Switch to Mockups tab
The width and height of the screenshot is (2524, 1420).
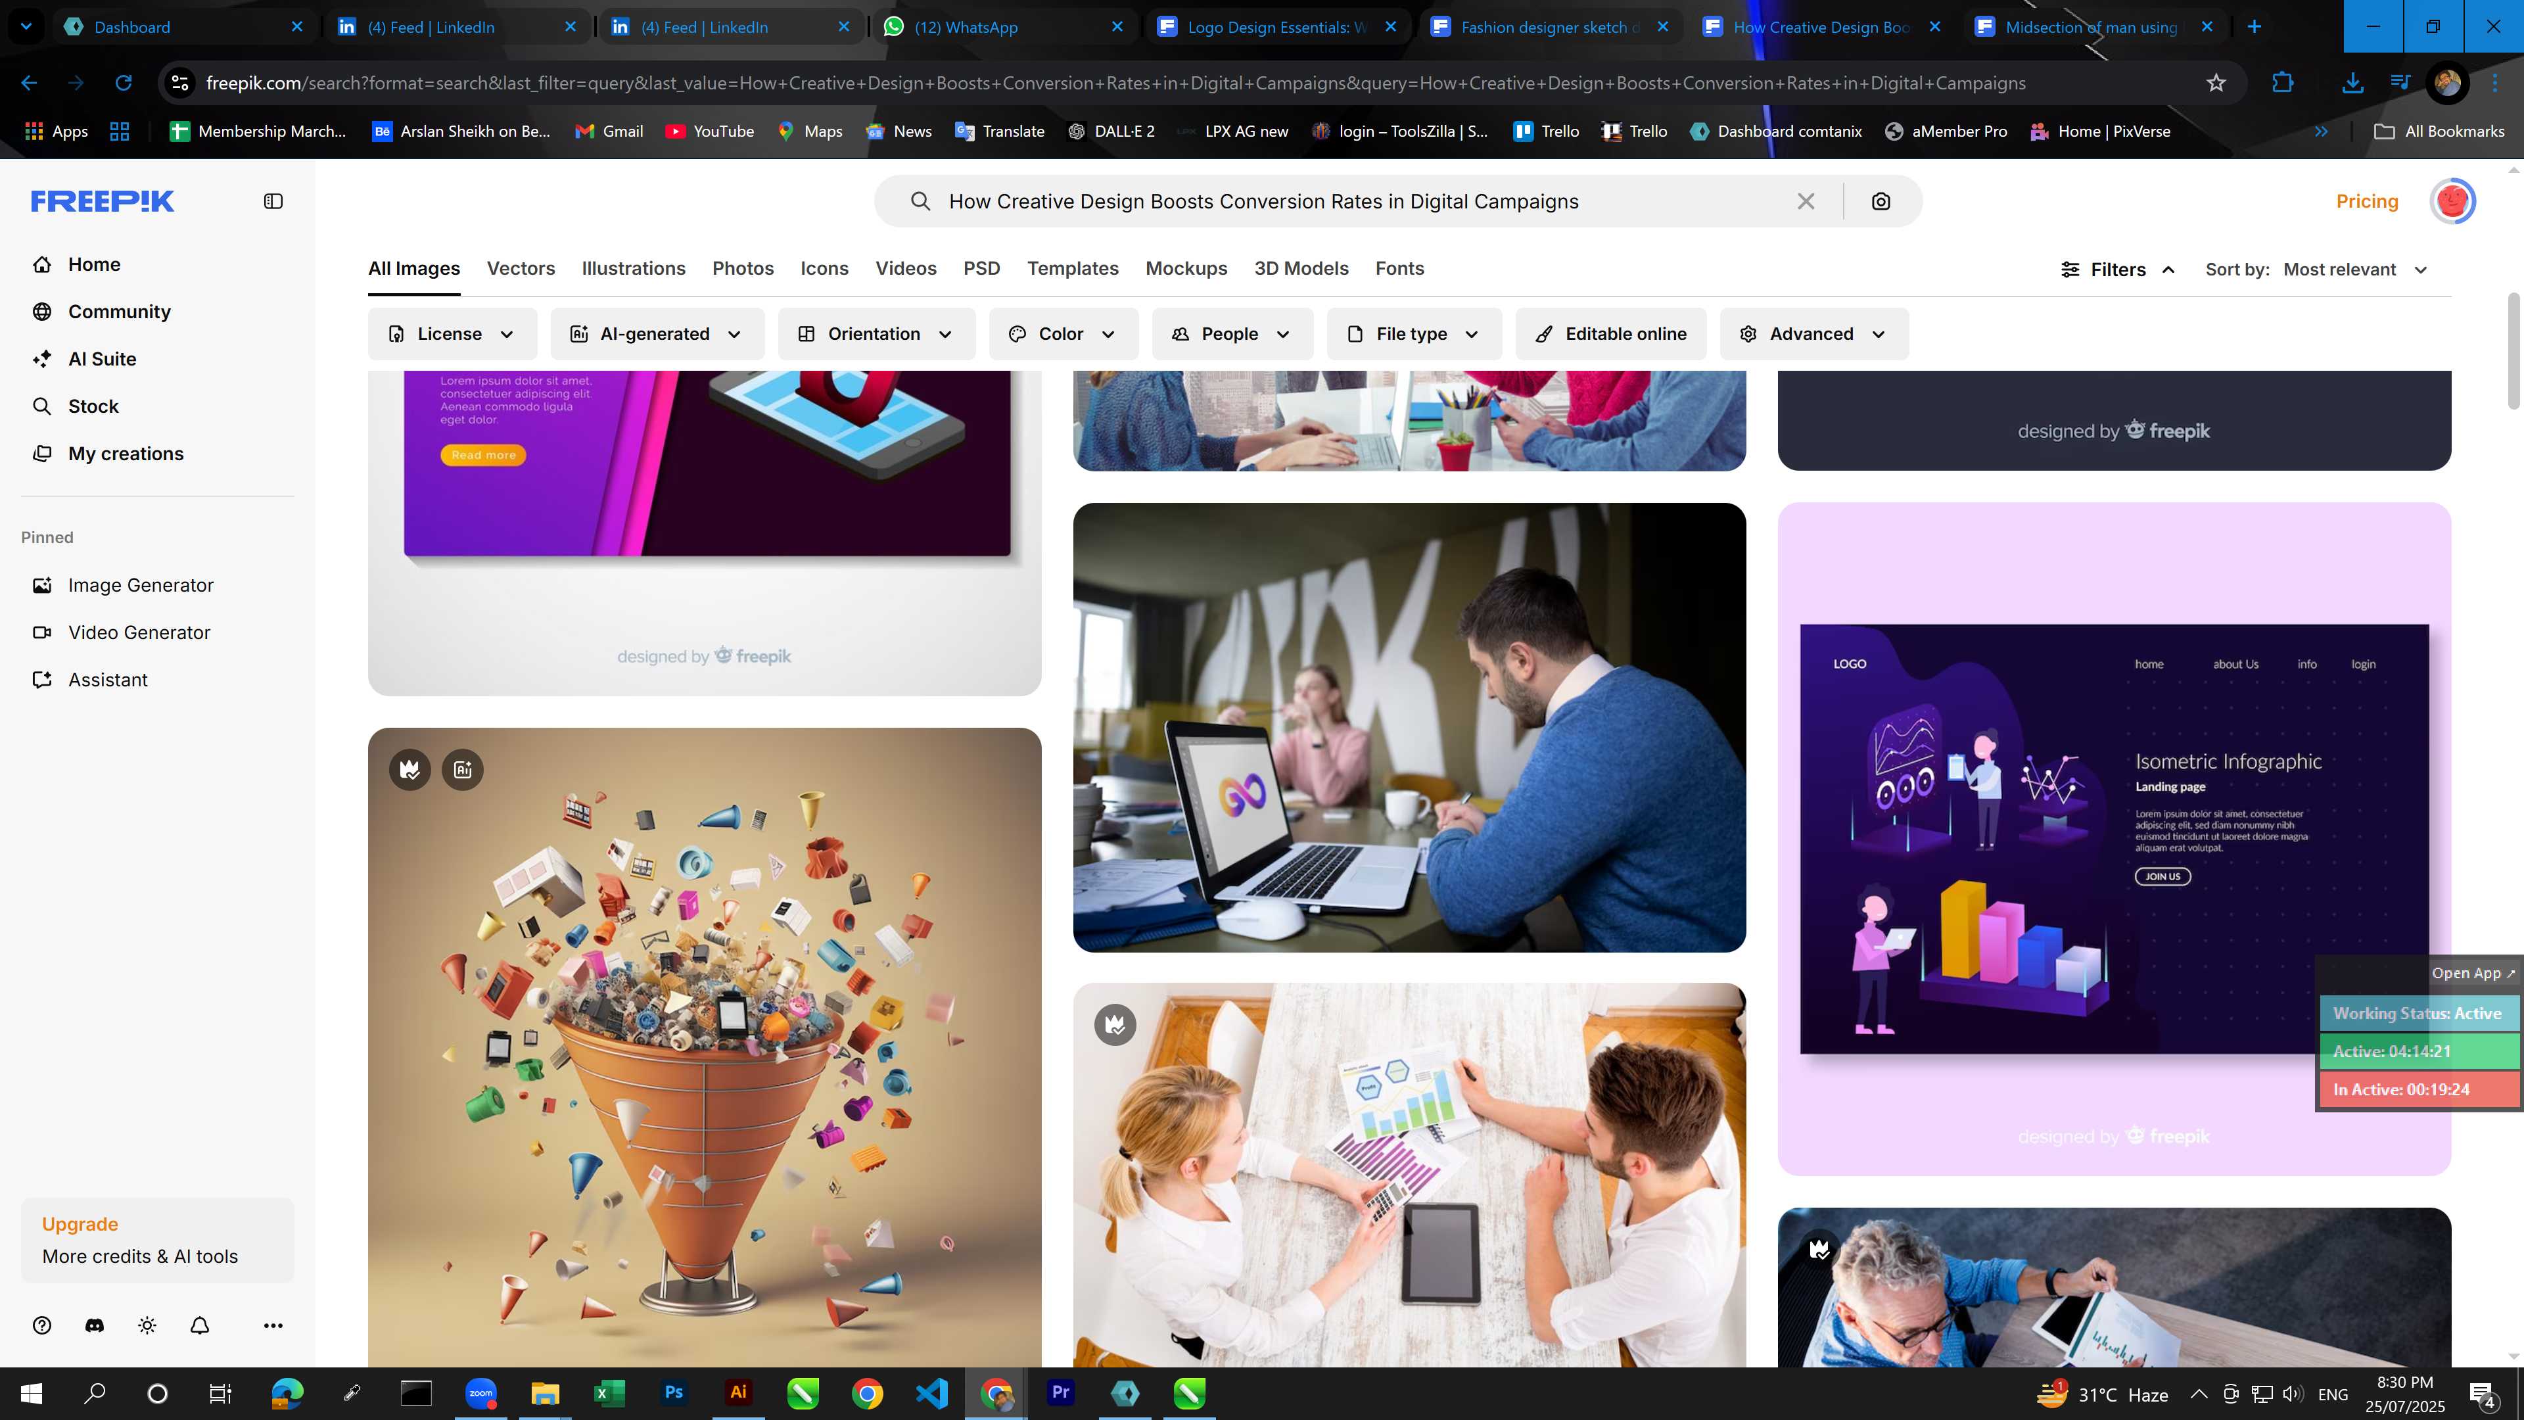click(x=1186, y=268)
